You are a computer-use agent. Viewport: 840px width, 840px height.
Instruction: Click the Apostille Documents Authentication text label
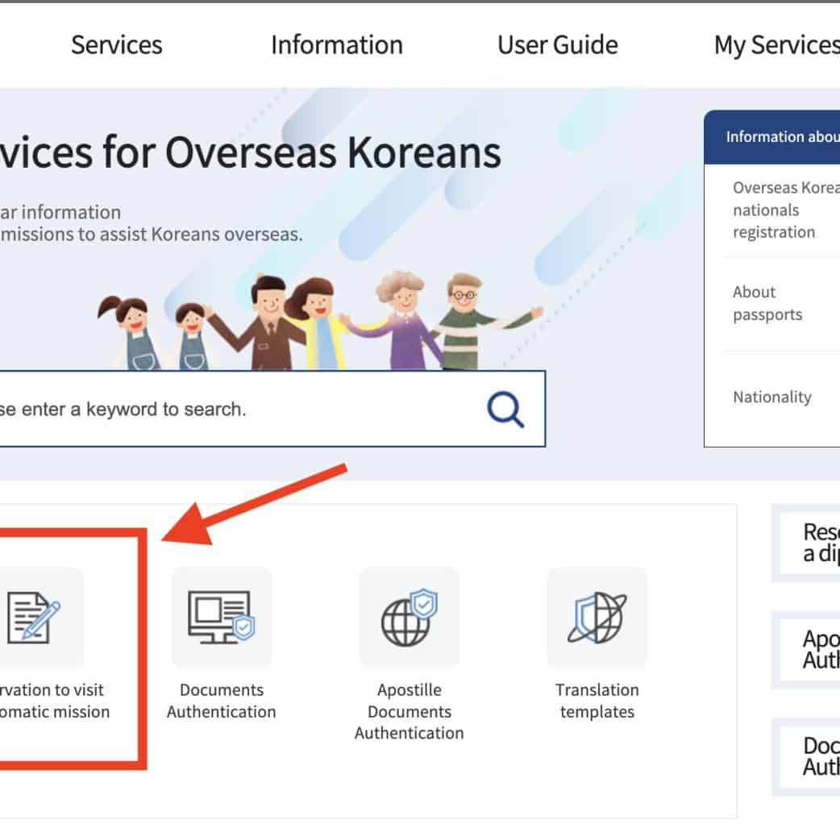click(409, 712)
